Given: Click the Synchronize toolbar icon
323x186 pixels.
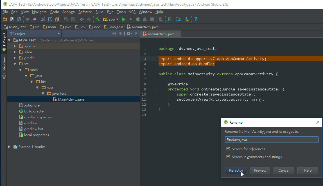Looking at the screenshot, I should 19,19.
